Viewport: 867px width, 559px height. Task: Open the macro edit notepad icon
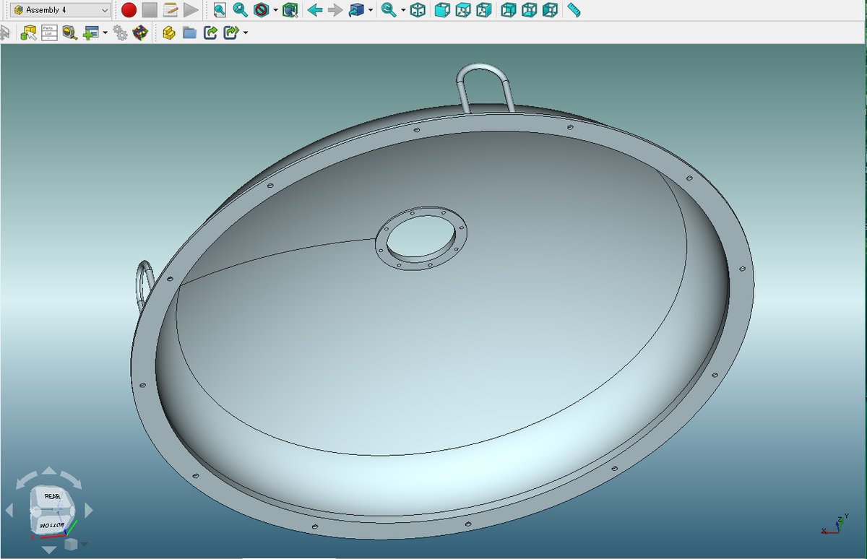(171, 10)
